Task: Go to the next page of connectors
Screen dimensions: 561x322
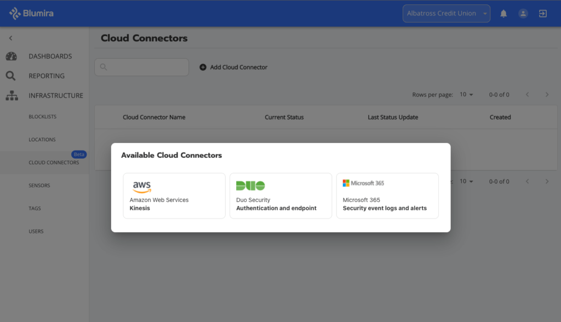Action: (x=547, y=94)
